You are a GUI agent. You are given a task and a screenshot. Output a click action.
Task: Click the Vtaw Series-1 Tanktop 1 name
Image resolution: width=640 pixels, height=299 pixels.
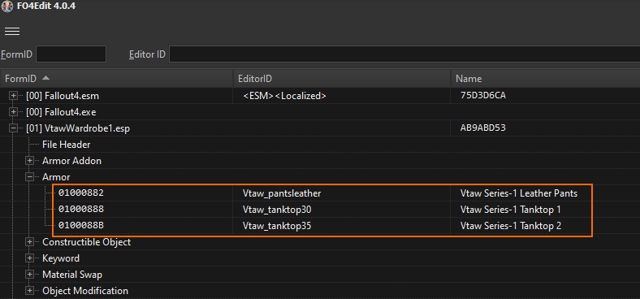(511, 210)
